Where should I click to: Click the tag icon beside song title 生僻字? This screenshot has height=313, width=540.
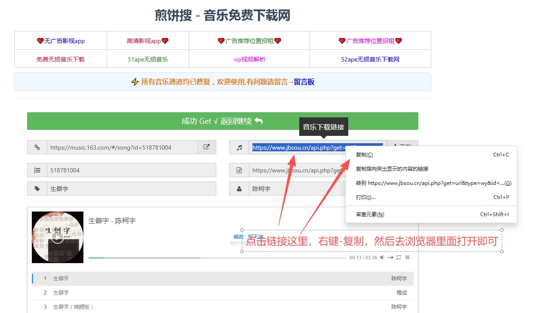pos(37,189)
